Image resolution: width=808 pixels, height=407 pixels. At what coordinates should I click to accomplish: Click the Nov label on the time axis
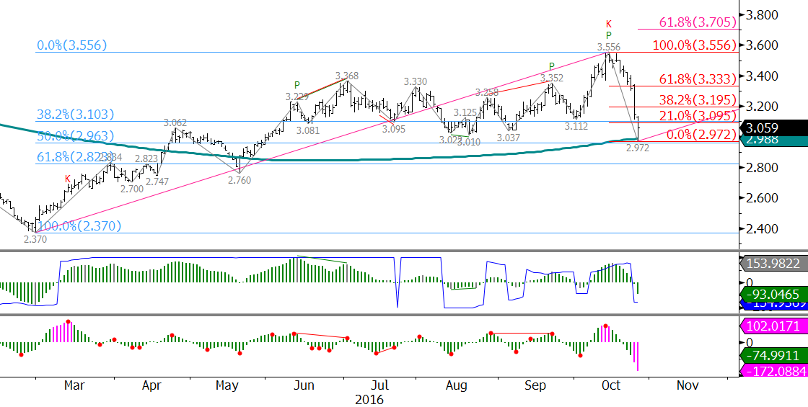[x=688, y=385]
